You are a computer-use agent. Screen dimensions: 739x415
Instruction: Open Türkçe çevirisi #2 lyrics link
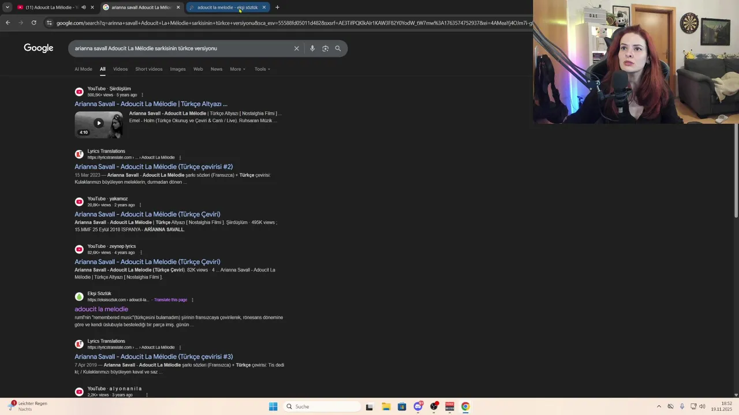point(154,167)
